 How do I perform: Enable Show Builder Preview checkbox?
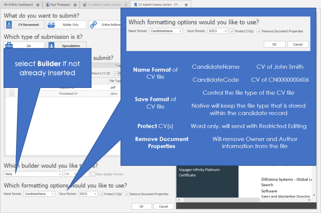point(92,174)
